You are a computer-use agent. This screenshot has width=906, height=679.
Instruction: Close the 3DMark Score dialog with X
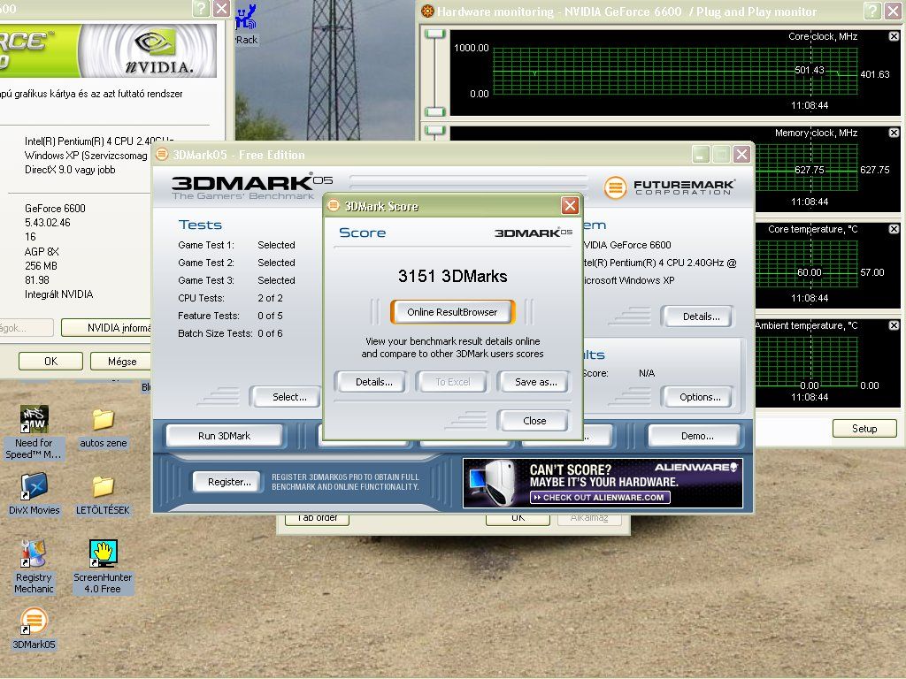570,205
